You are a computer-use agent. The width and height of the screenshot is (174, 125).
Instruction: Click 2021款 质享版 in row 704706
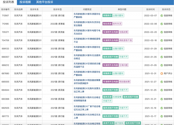coord(57,40)
